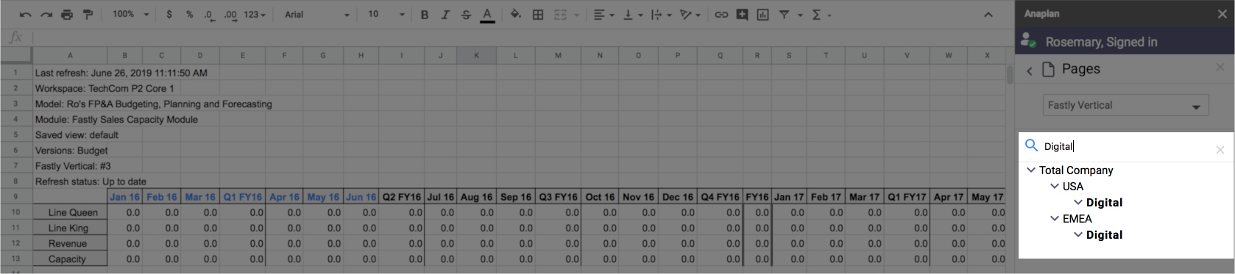Click the signed-in user icon
Viewport: 1235px width, 274px height.
click(x=1028, y=41)
